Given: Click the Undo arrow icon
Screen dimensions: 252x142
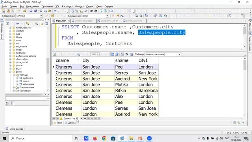Looking at the screenshot, I should (x=55, y=11).
